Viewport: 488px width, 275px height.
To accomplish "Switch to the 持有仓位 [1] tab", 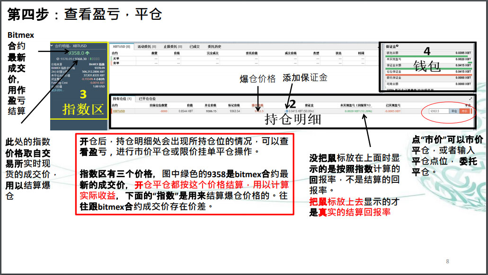I will [122, 99].
